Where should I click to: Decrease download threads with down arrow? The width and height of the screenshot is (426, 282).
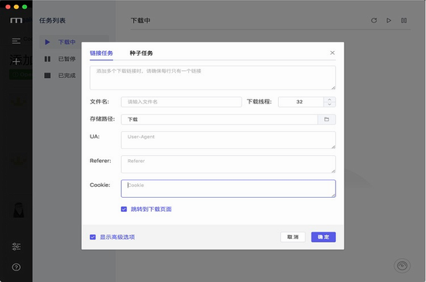click(329, 104)
